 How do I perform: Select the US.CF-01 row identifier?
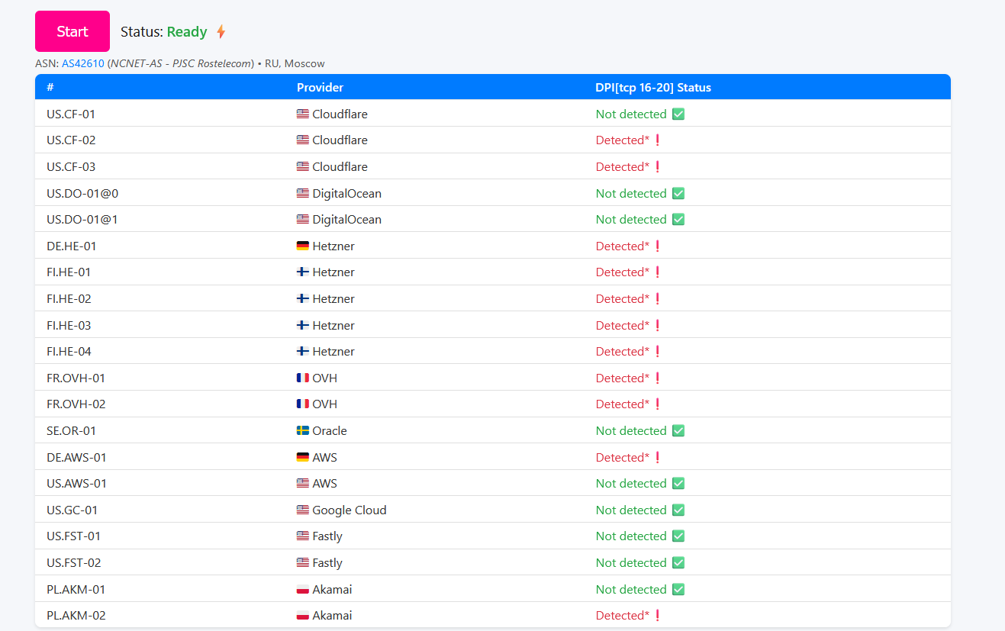tap(71, 114)
